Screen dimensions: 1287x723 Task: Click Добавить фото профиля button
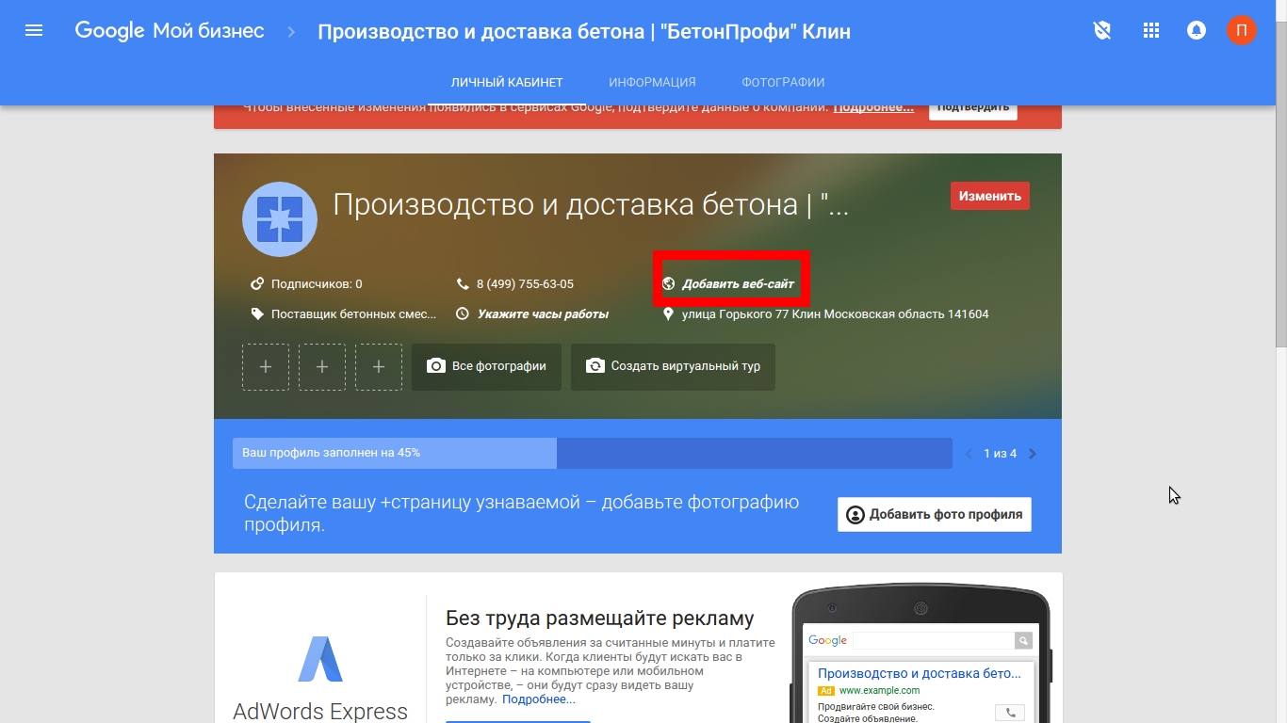coord(935,514)
